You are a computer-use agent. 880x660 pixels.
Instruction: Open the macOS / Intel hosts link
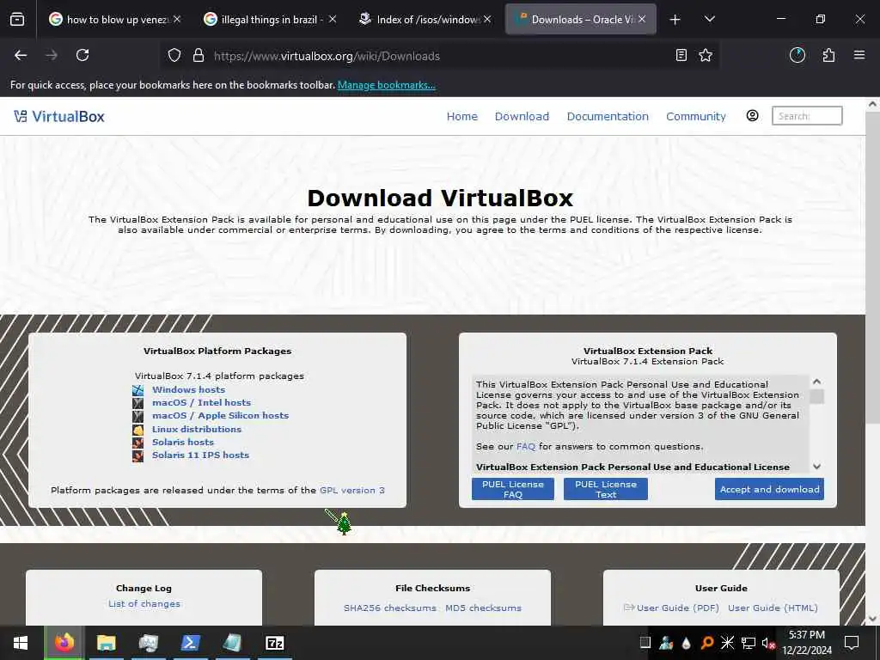(x=201, y=402)
